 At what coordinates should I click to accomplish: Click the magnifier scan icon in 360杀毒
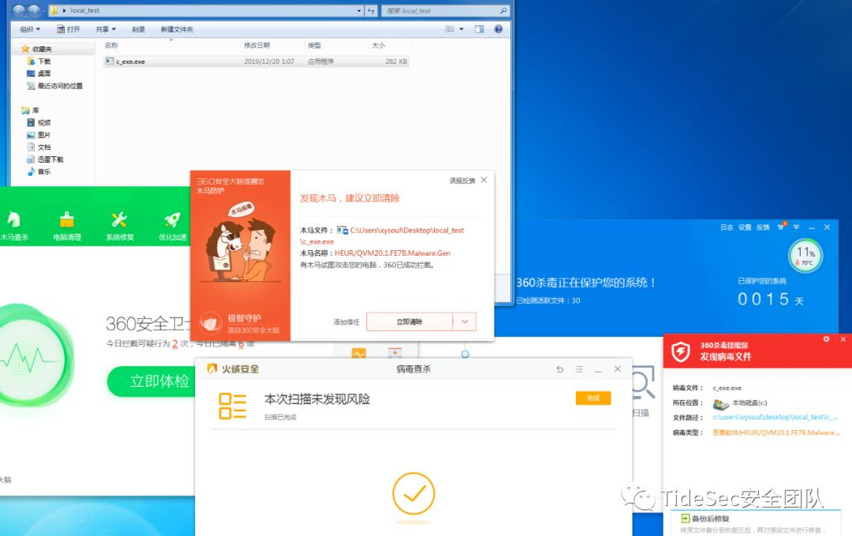tap(644, 383)
